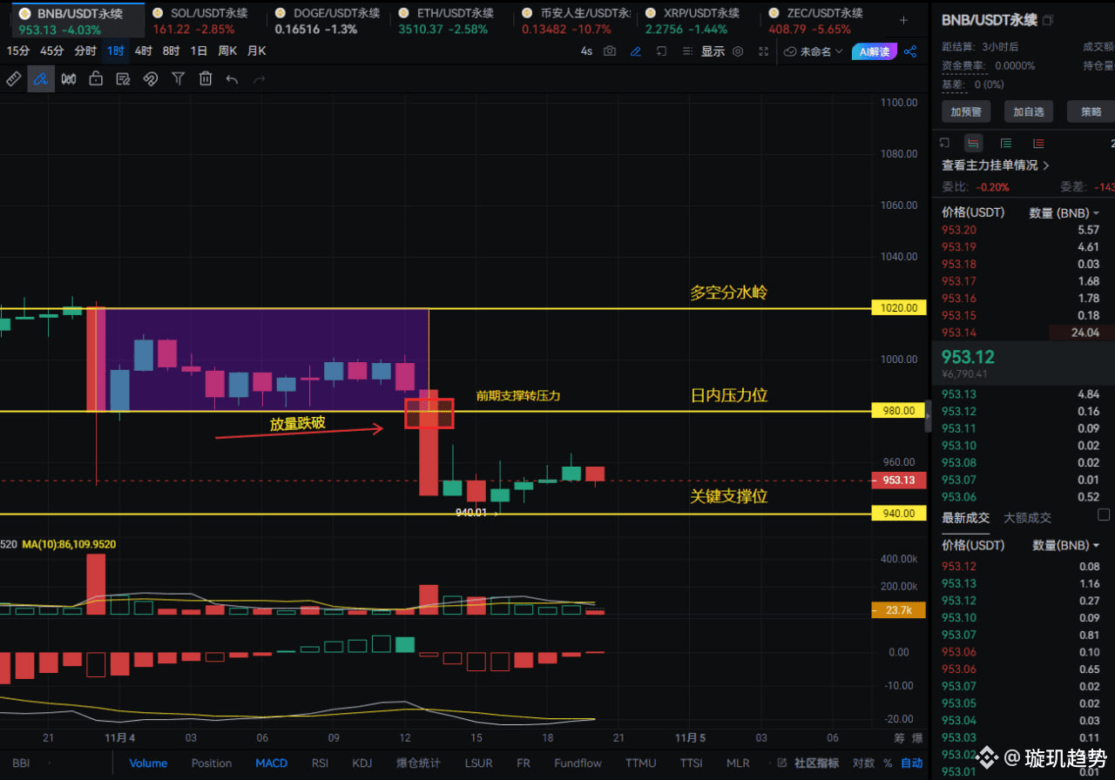This screenshot has height=780, width=1115.
Task: Switch to the 4时 timeframe
Action: pos(143,51)
